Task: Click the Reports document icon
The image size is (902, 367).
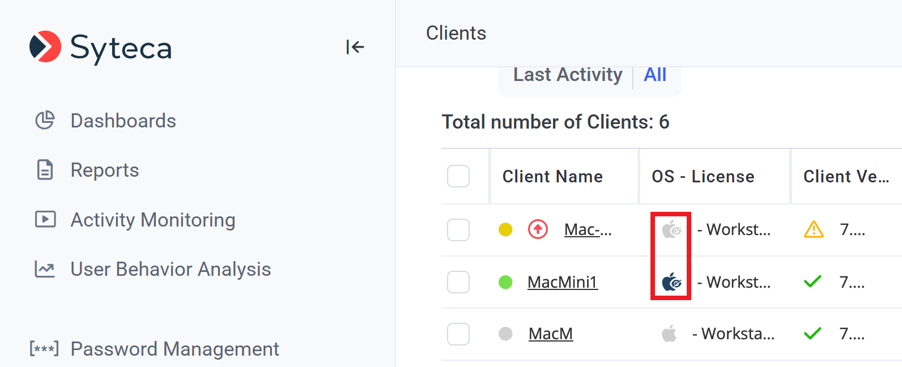Action: coord(45,170)
